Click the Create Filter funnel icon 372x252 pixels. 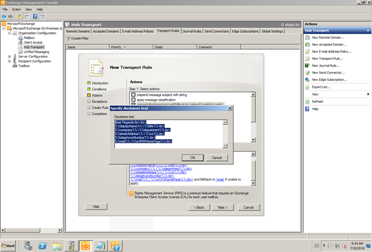[x=68, y=39]
